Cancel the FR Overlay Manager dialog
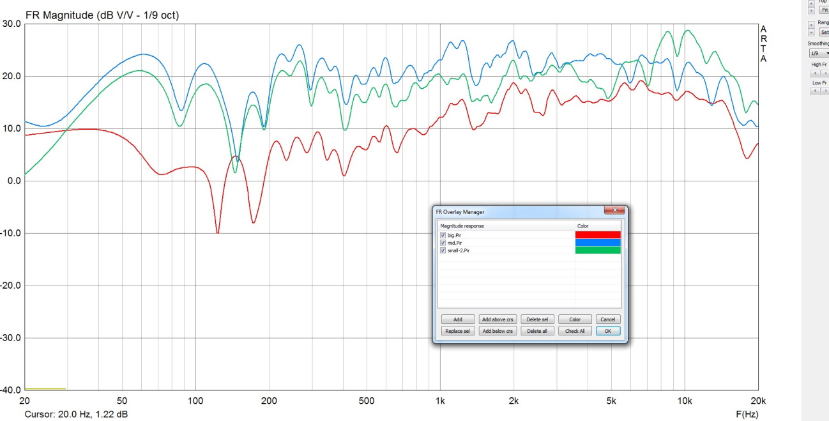 [x=608, y=319]
